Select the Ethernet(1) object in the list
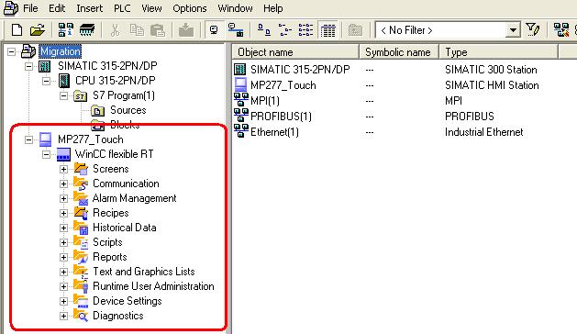This screenshot has width=577, height=334. pos(274,132)
